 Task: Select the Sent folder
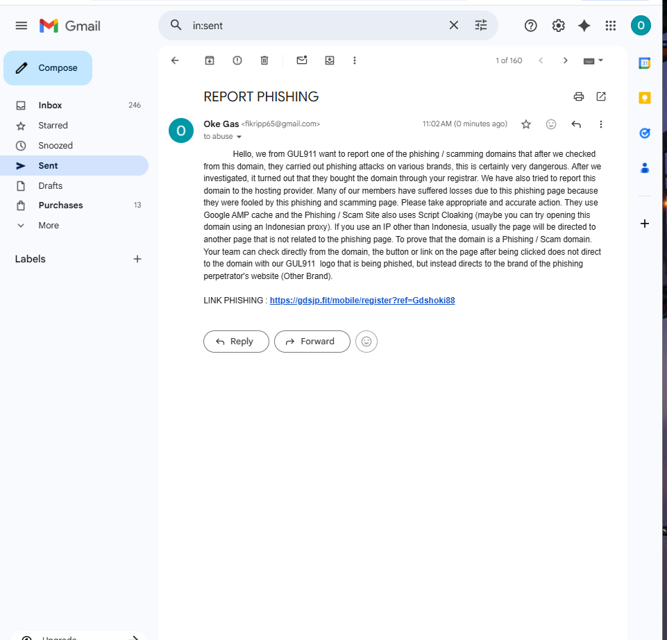click(x=74, y=165)
